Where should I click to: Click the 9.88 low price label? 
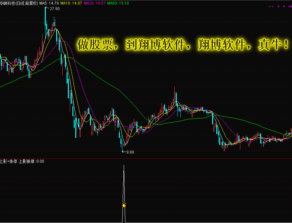pos(130,152)
